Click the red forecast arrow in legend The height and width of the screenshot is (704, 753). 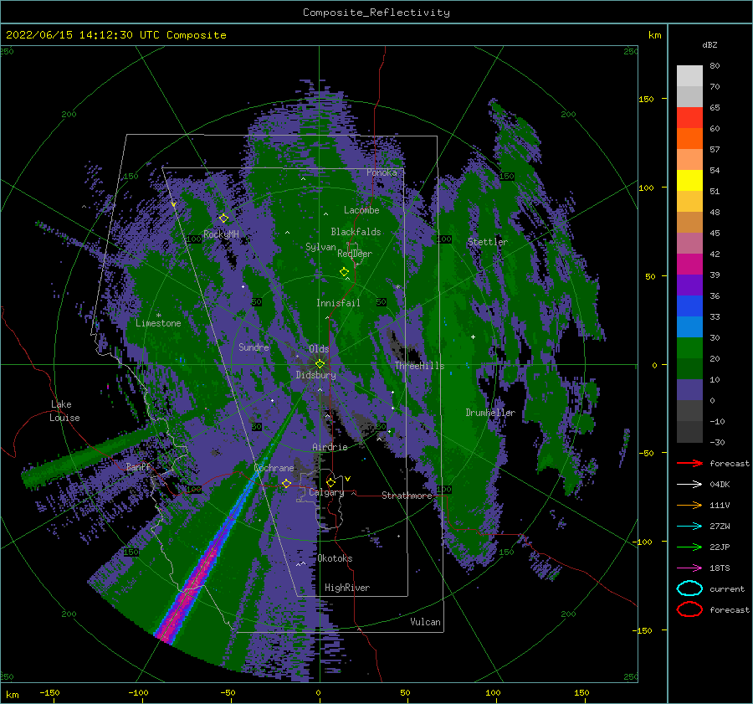click(689, 463)
